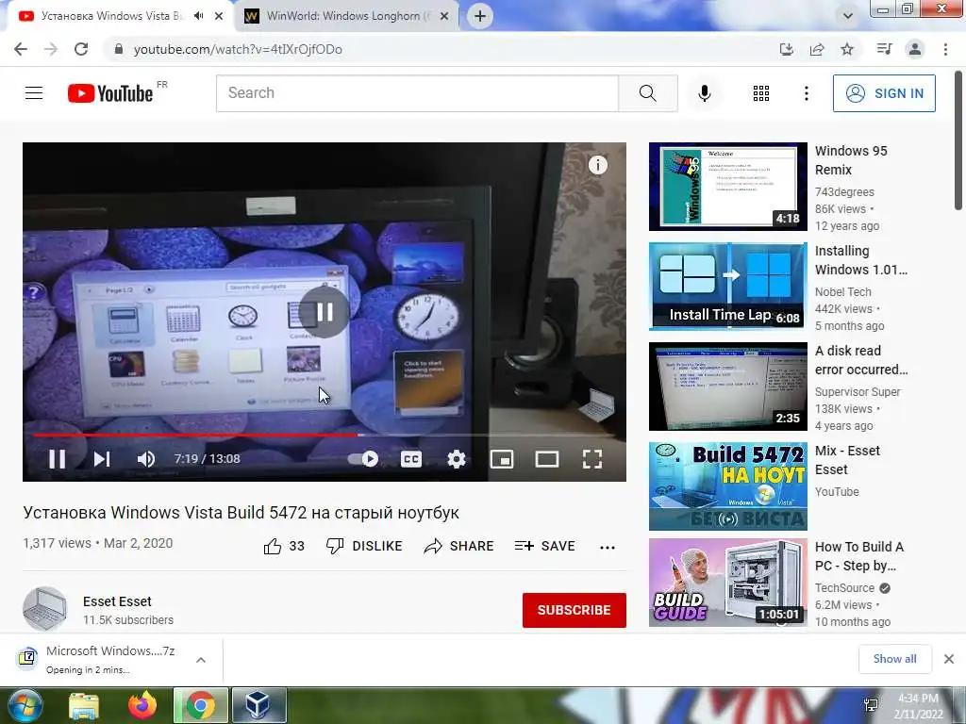Open the Chrome profile avatar

pyautogui.click(x=915, y=49)
